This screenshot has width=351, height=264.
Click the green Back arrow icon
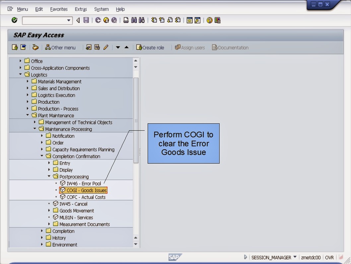coord(98,20)
